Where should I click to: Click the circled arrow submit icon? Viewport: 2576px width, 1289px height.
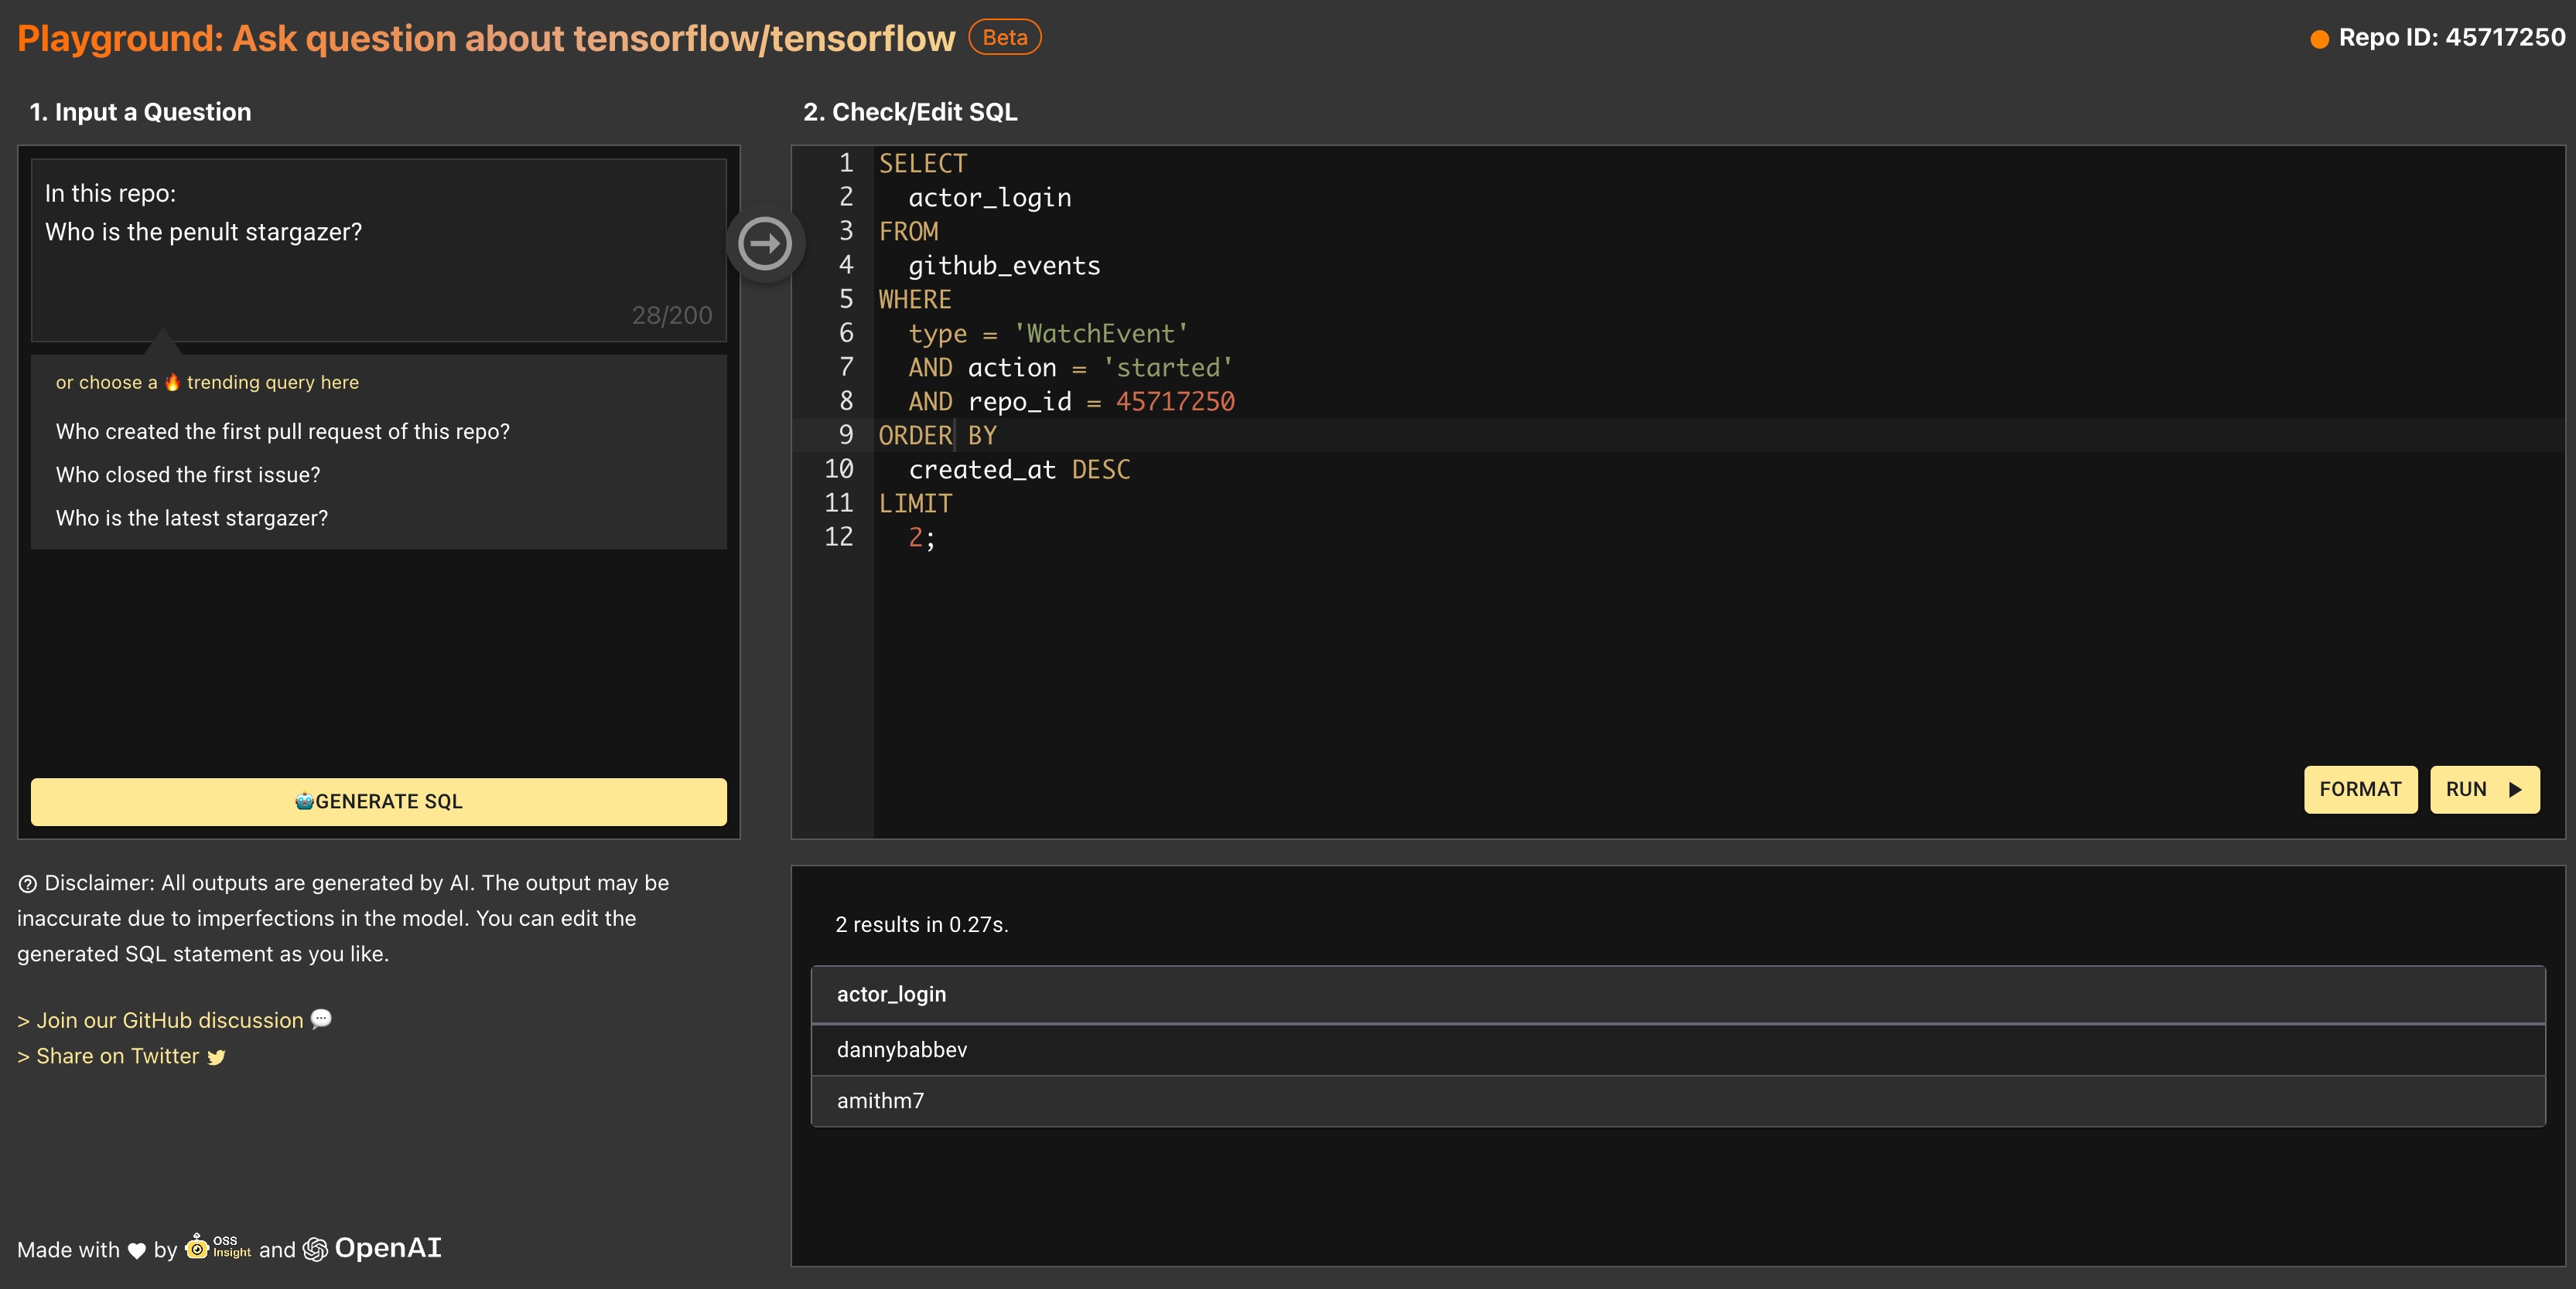point(765,243)
